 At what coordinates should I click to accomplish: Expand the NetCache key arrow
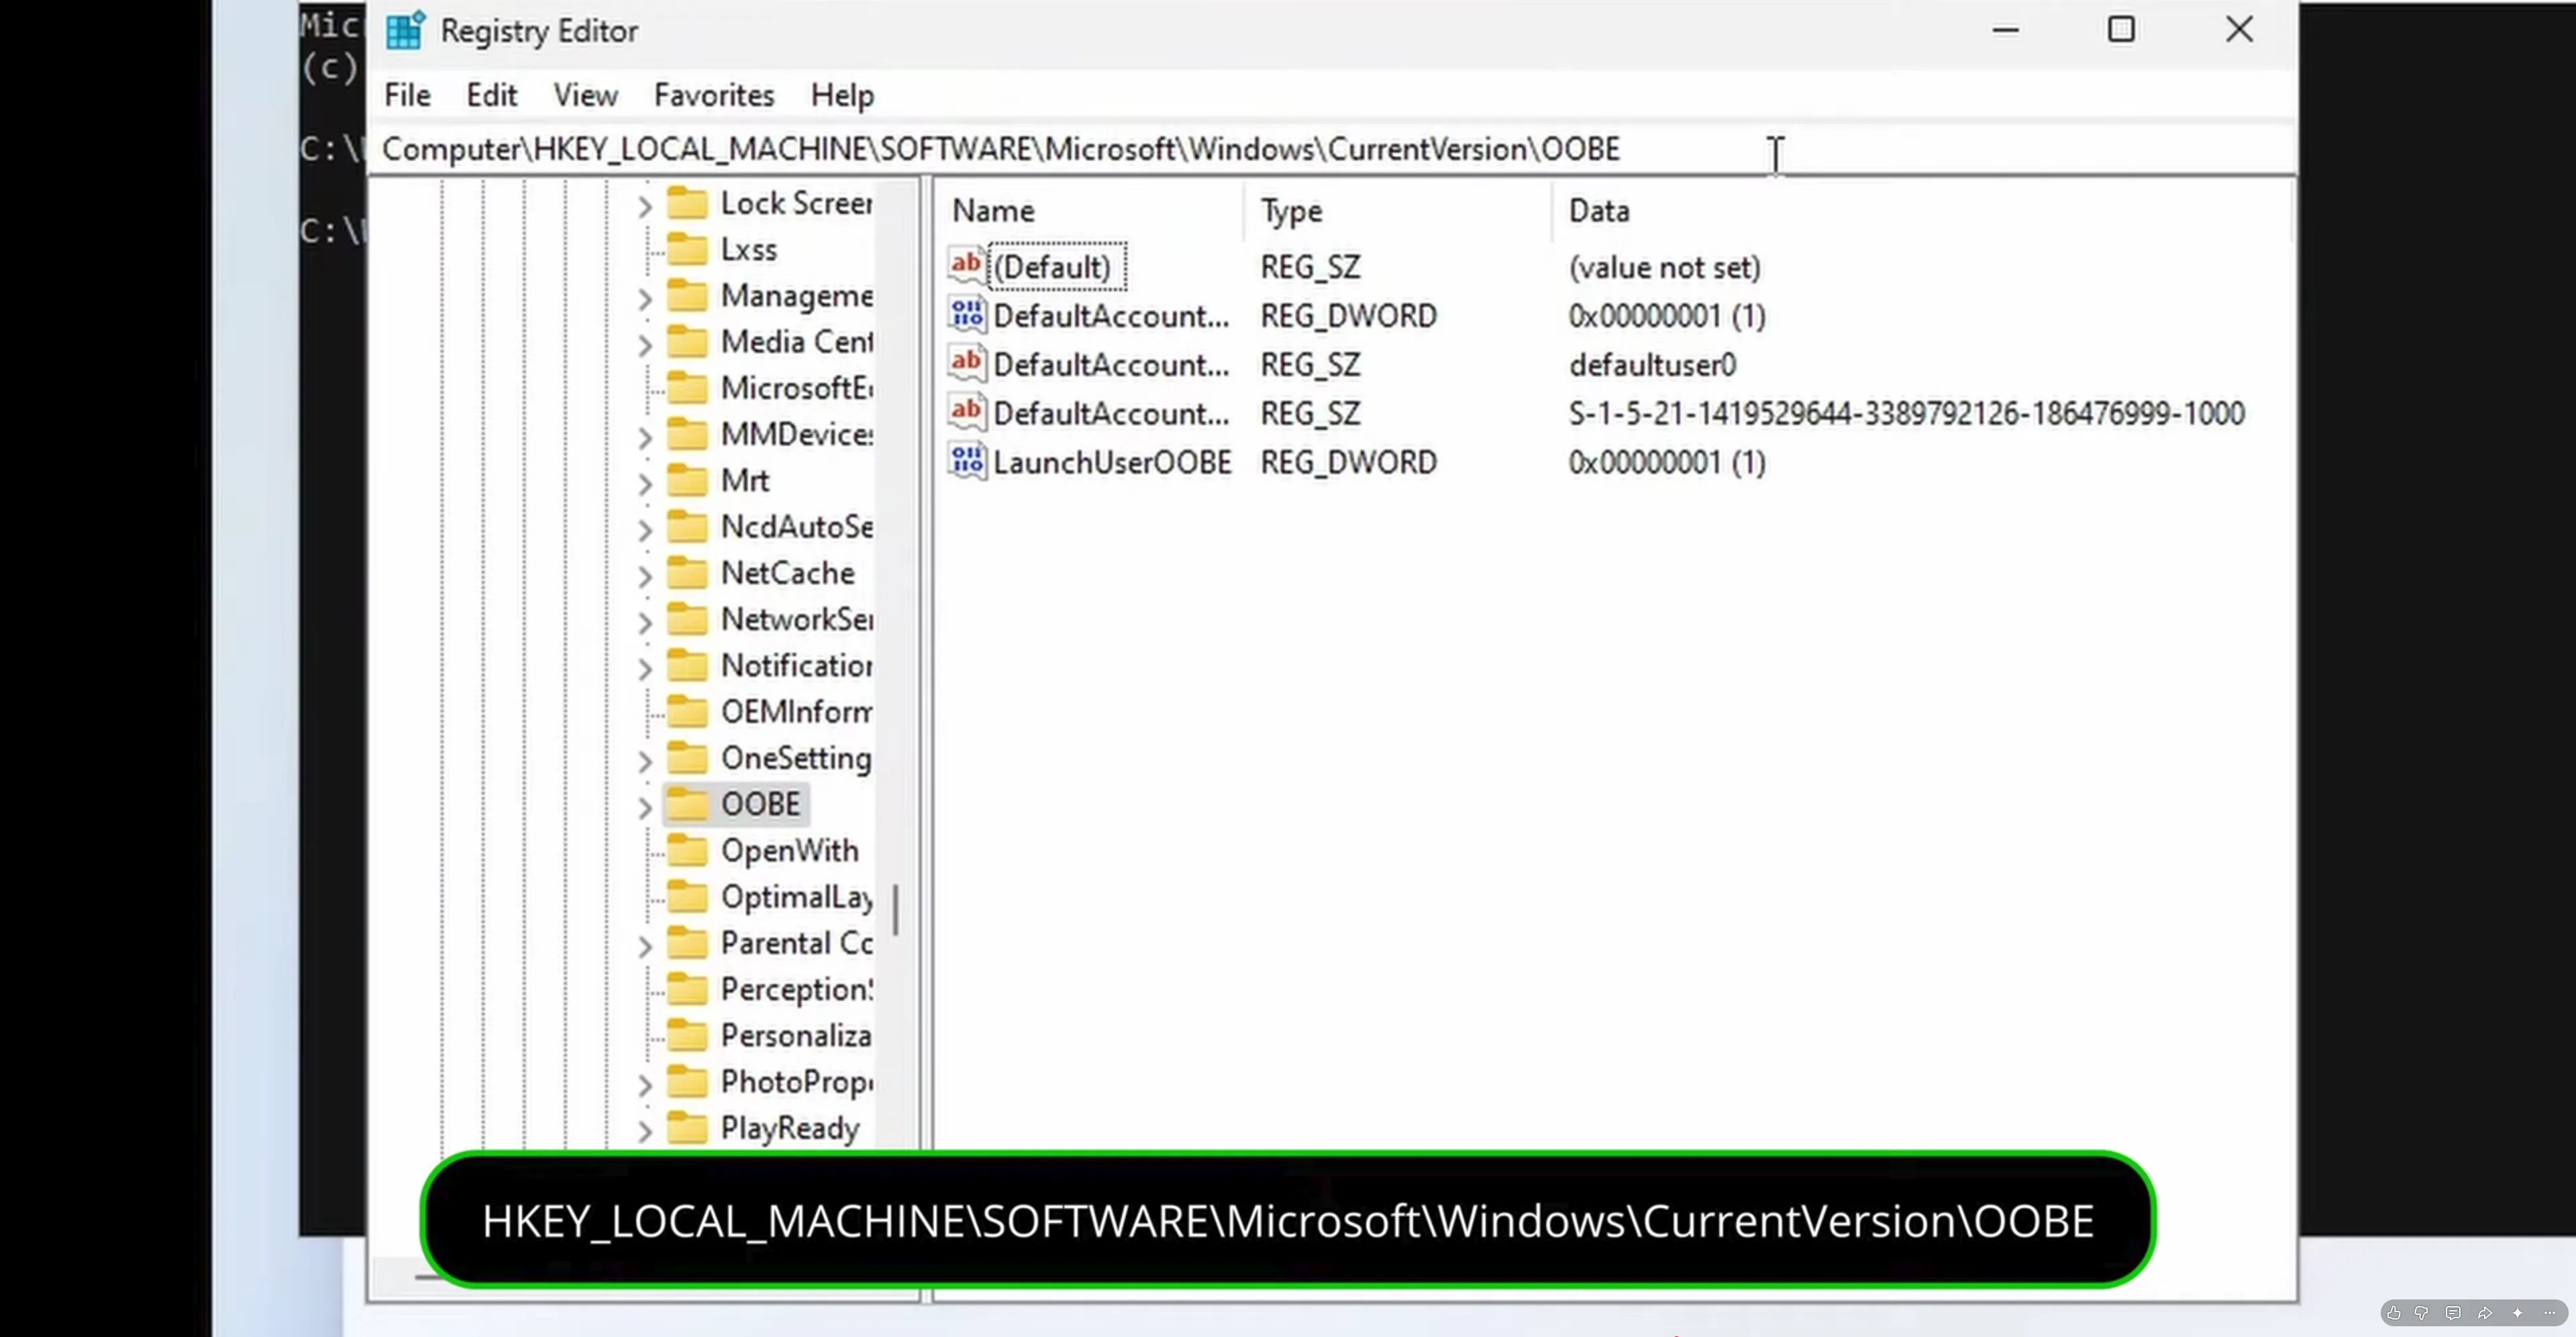coord(645,576)
